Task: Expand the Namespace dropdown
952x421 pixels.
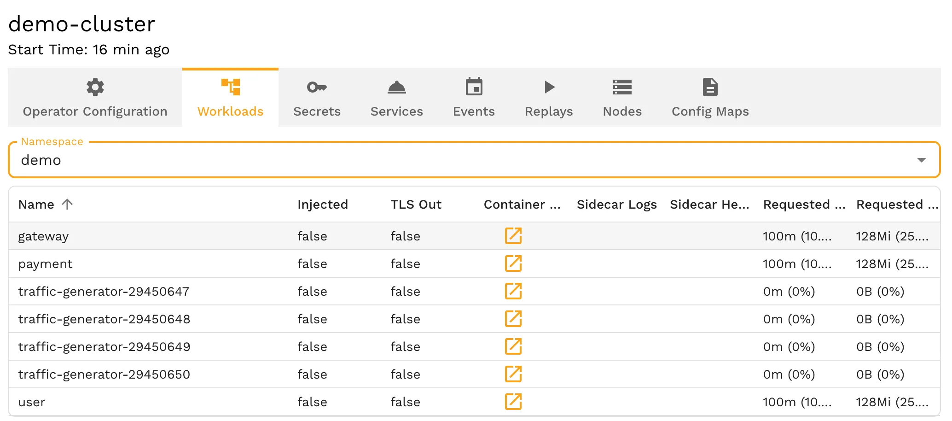Action: tap(922, 160)
